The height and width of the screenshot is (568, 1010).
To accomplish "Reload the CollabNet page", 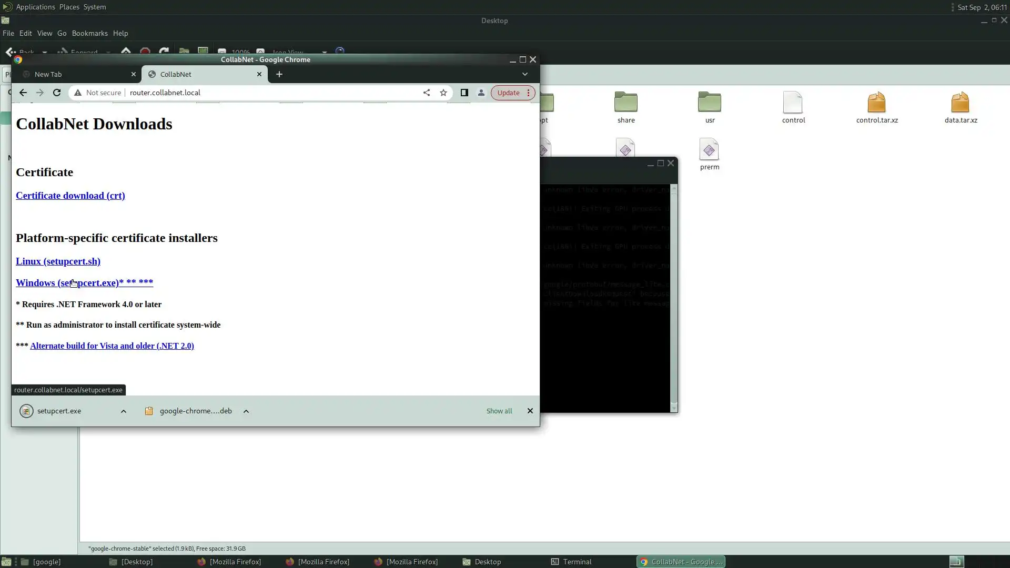I will [x=57, y=93].
